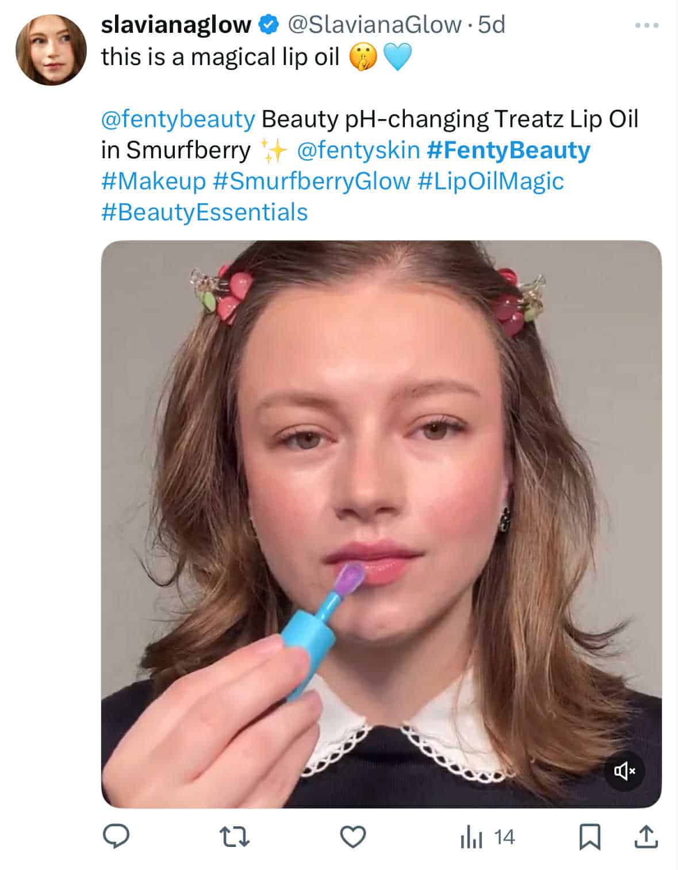This screenshot has height=870, width=678.
Task: Bookmark this lip oil post
Action: click(589, 837)
